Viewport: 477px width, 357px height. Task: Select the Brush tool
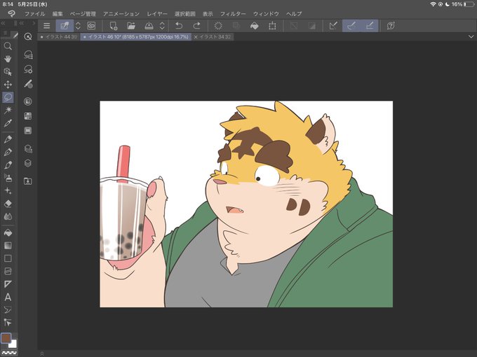[8, 164]
